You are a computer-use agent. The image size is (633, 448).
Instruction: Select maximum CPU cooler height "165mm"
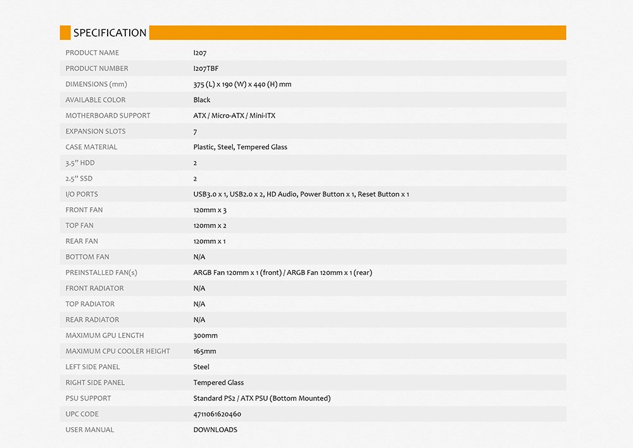(x=204, y=352)
